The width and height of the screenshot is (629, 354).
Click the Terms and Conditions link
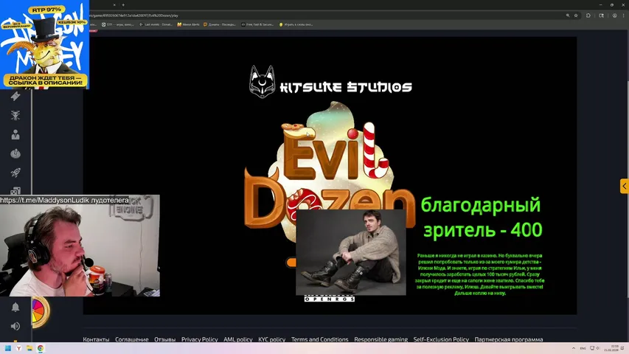click(319, 339)
